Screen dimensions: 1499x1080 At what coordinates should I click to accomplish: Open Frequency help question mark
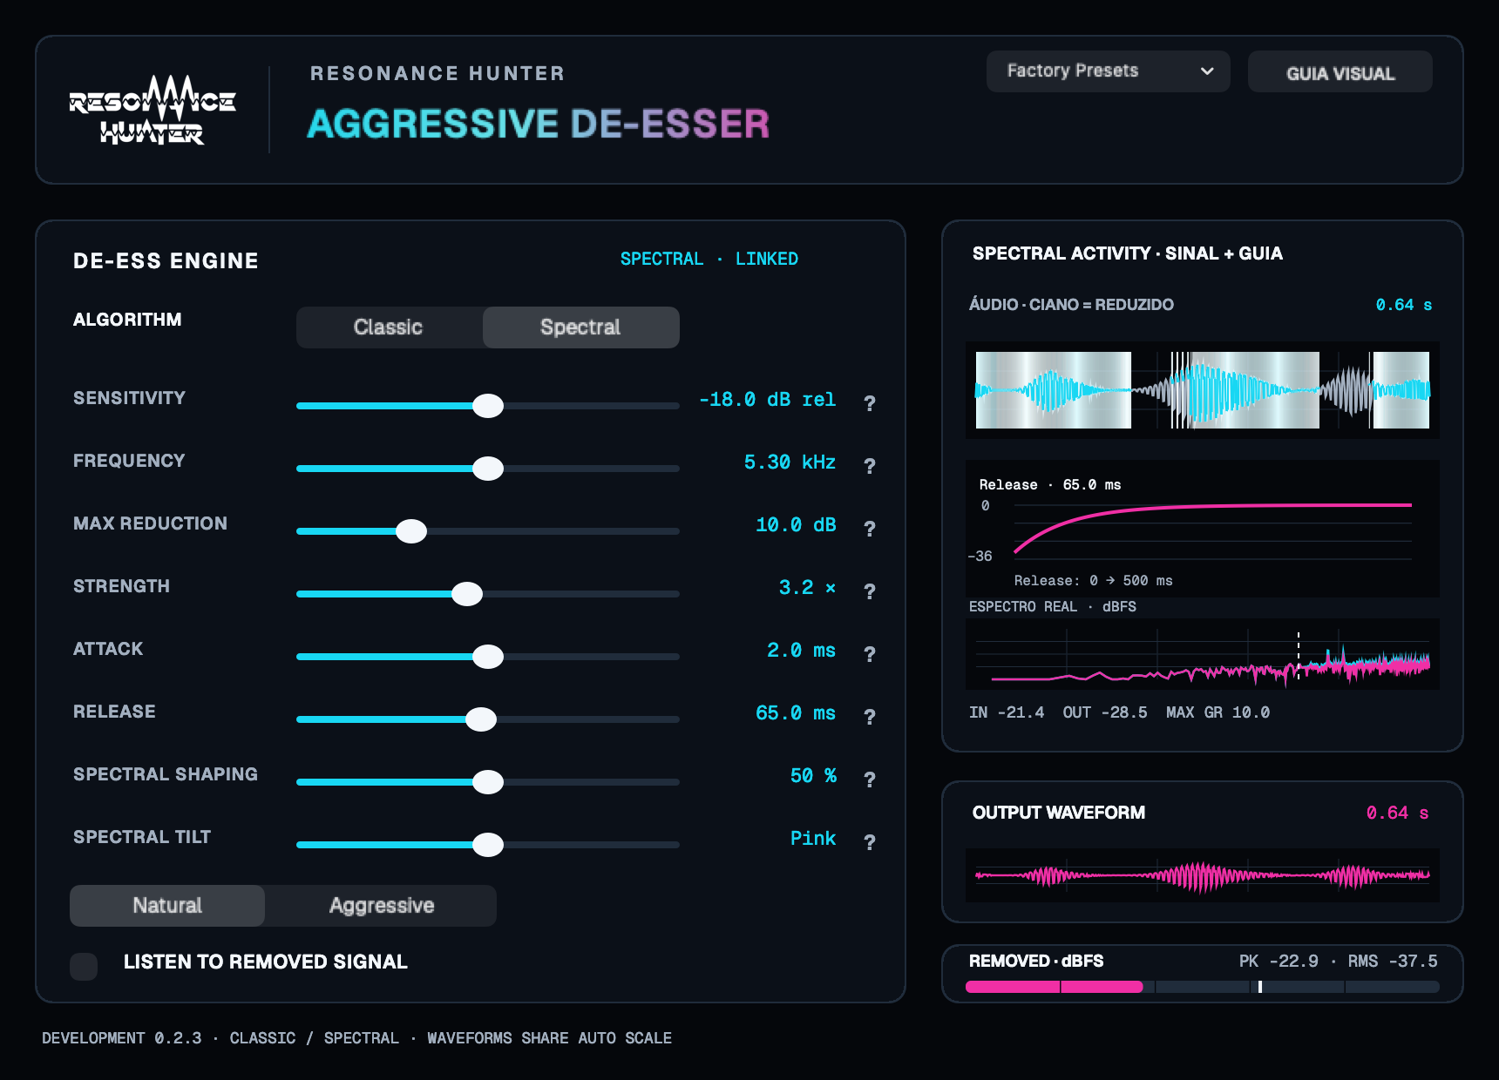click(869, 465)
